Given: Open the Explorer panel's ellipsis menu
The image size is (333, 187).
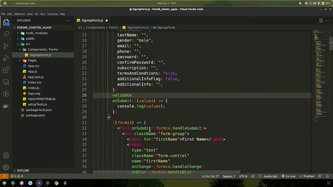Looking at the screenshot, I should pyautogui.click(x=68, y=21).
